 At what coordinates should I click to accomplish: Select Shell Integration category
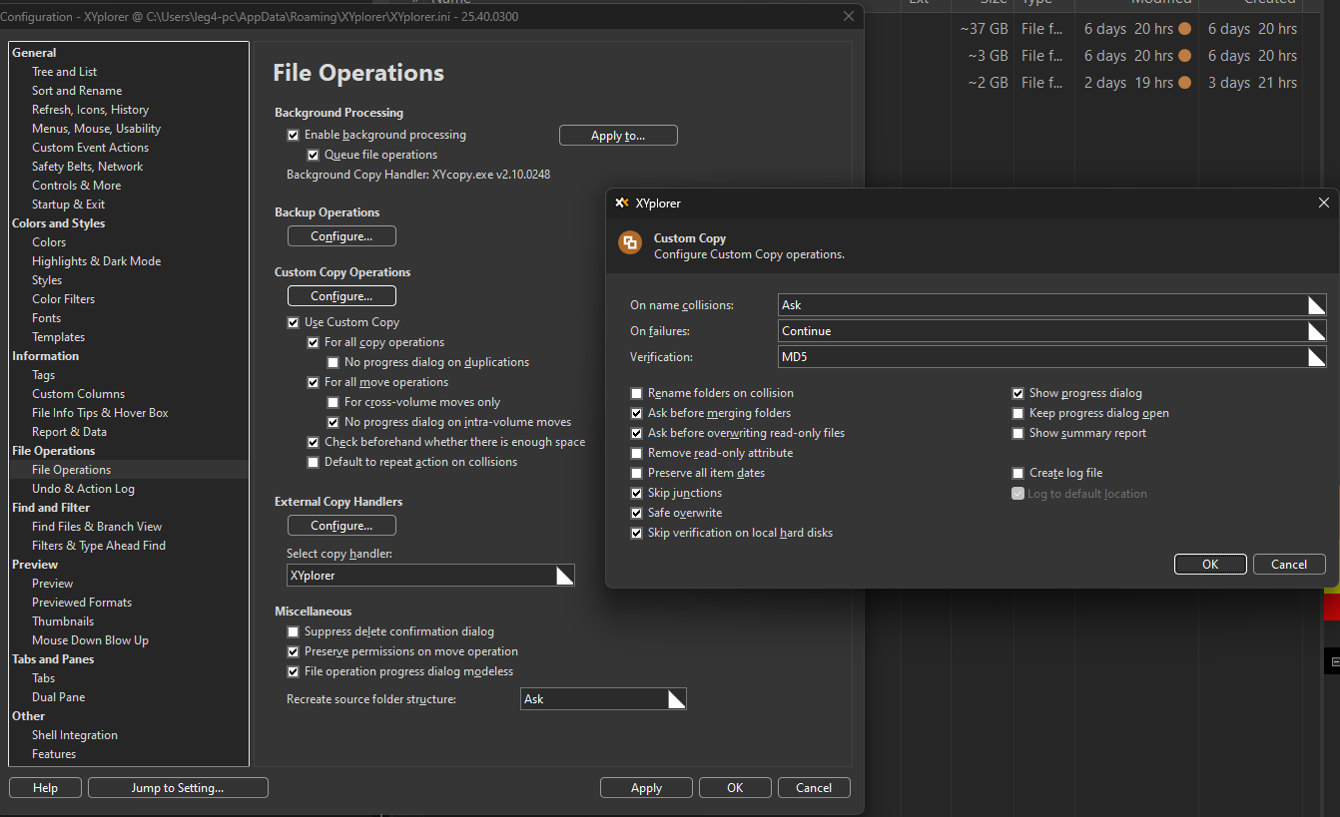(75, 735)
